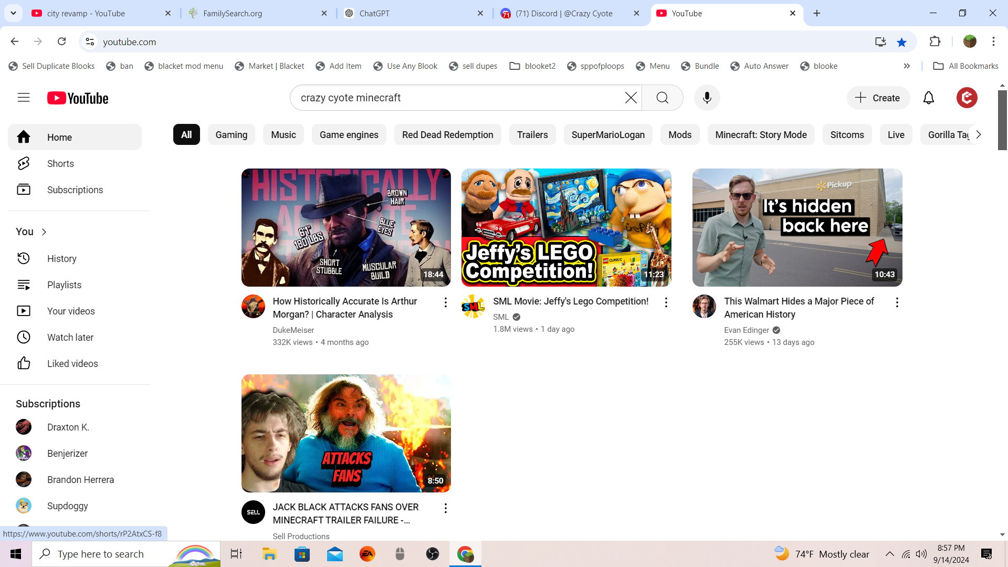Screen dimensions: 1008x567
Task: Open Watch later in sidebar
Action: pyautogui.click(x=70, y=338)
